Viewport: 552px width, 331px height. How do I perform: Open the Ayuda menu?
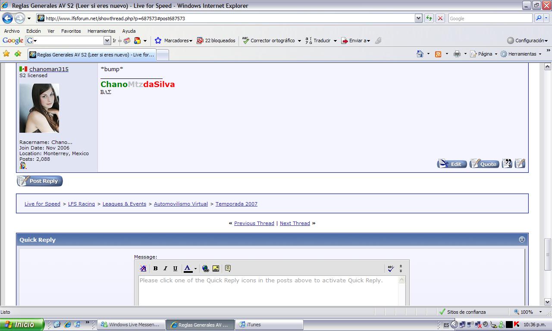coord(129,31)
